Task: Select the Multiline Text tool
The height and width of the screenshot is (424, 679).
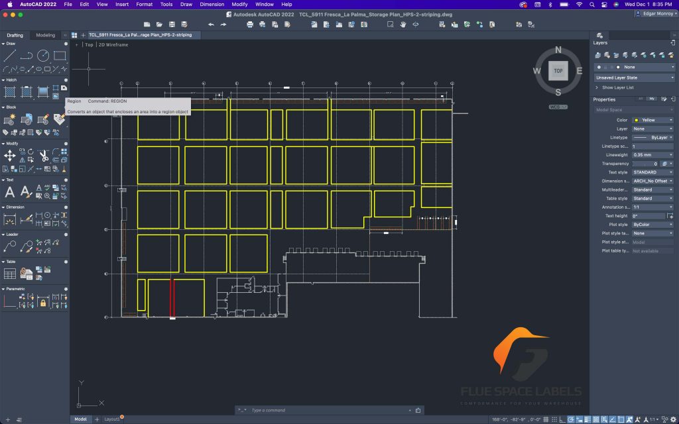Action: pyautogui.click(x=10, y=192)
